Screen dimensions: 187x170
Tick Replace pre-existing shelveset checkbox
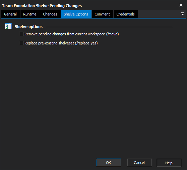(21, 43)
